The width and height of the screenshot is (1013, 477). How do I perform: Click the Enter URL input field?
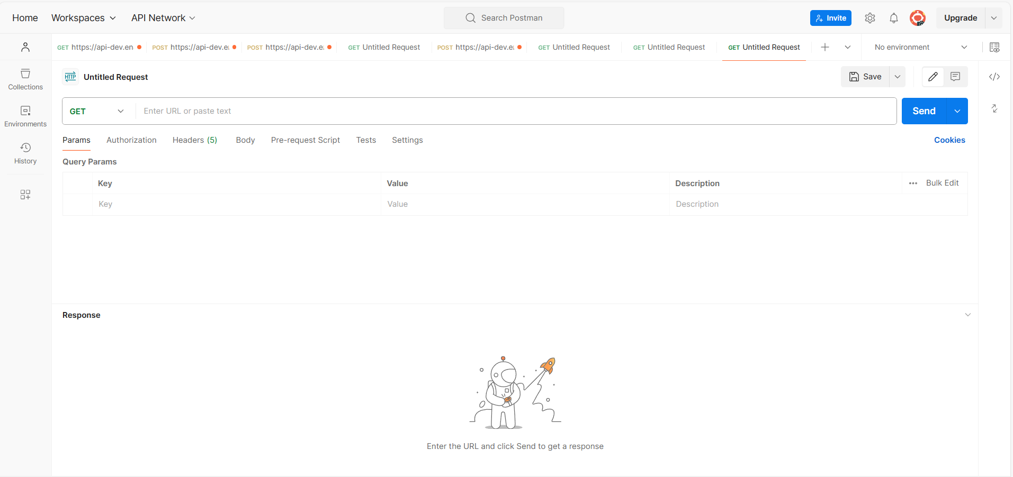tap(514, 111)
